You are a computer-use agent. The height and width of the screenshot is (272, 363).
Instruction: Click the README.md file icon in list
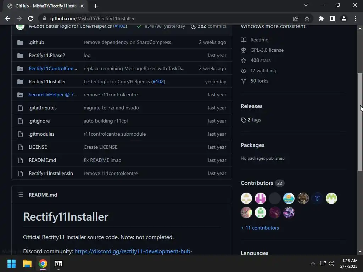[x=20, y=160]
